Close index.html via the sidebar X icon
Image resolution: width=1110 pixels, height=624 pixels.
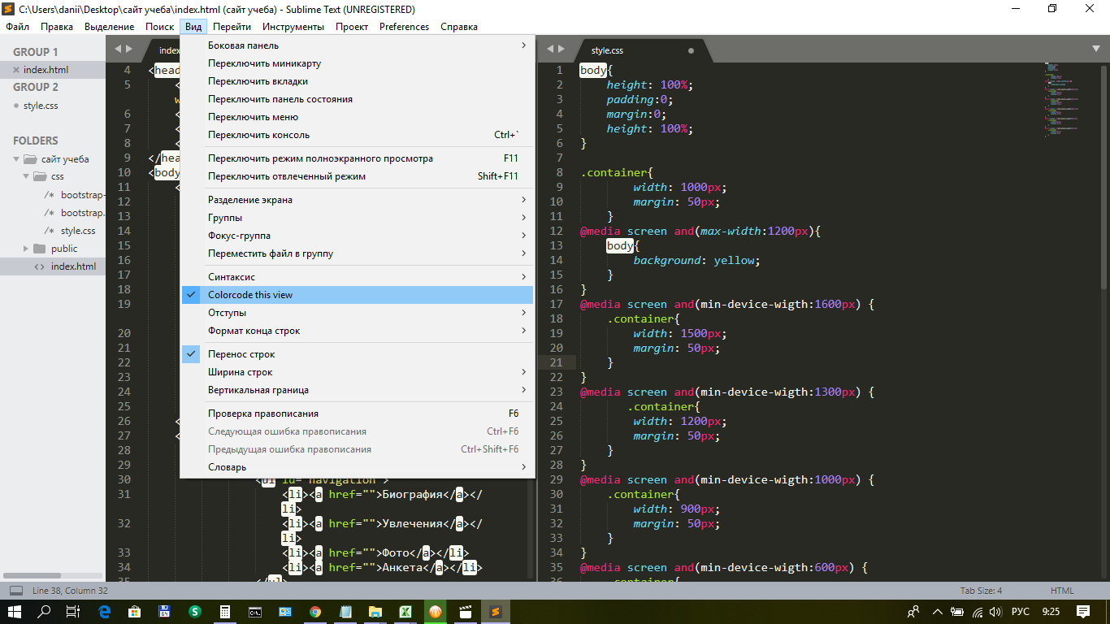click(16, 70)
